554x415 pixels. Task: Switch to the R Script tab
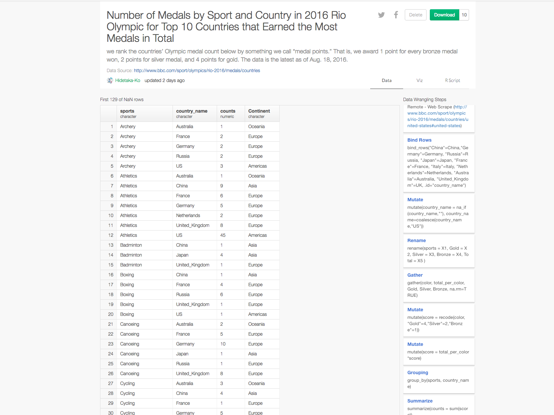pyautogui.click(x=452, y=80)
